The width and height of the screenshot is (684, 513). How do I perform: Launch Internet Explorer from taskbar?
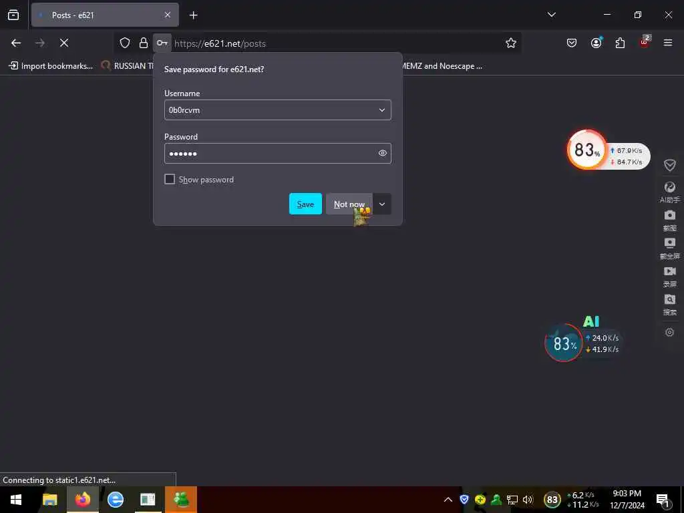point(115,500)
